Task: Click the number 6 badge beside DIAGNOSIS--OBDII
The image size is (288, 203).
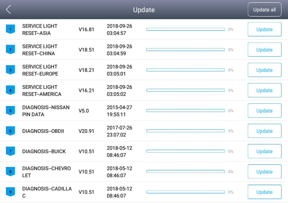Action: 10,131
